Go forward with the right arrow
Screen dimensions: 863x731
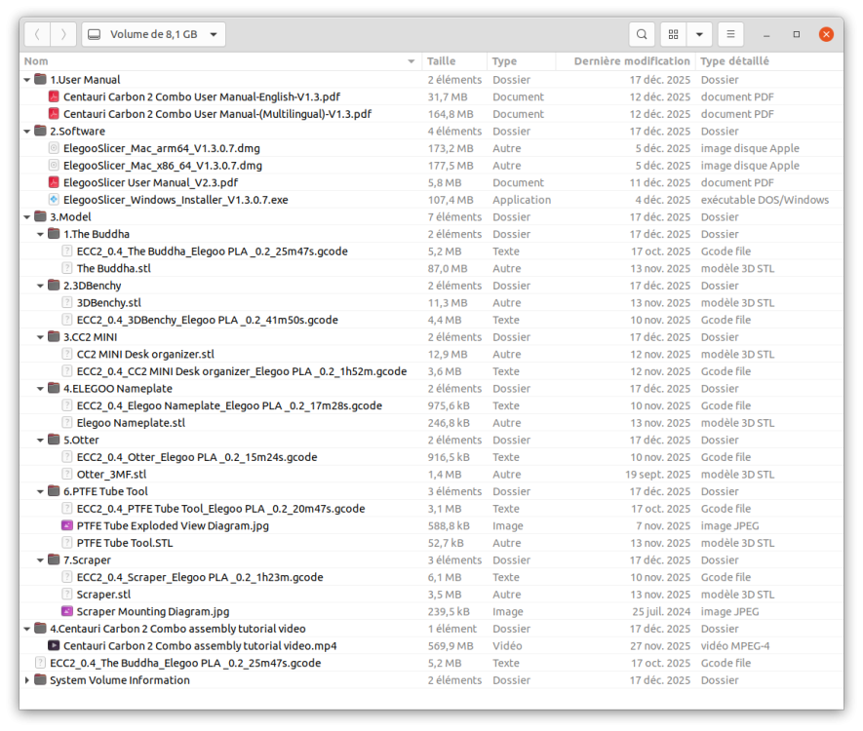click(x=63, y=34)
